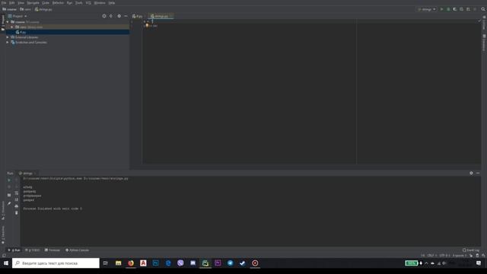Screen dimensions: 487x274
Task: Click Run with Coverage icon in top toolbar
Action: (455, 9)
